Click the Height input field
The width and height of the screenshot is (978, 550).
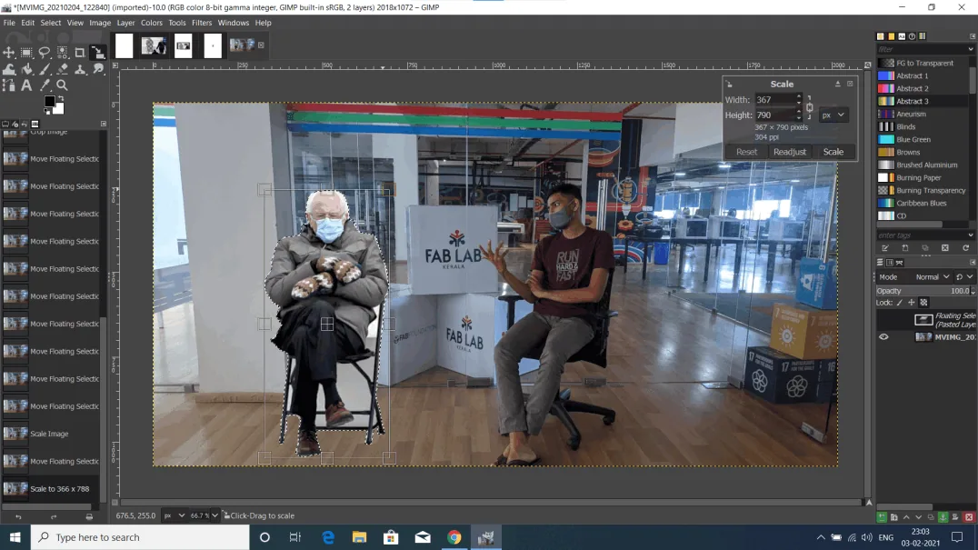(774, 115)
